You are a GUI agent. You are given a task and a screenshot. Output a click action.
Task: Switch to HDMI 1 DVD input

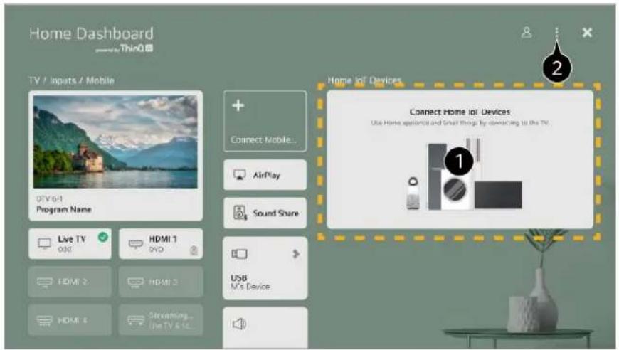point(161,244)
